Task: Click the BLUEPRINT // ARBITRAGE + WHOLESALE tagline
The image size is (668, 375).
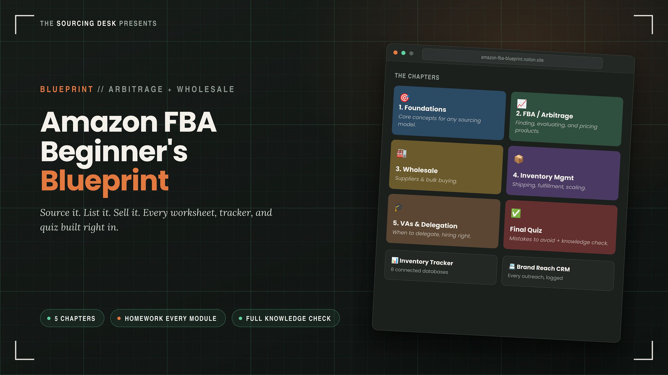Action: click(137, 89)
